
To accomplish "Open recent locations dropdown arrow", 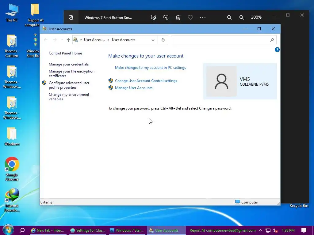I will click(62, 40).
